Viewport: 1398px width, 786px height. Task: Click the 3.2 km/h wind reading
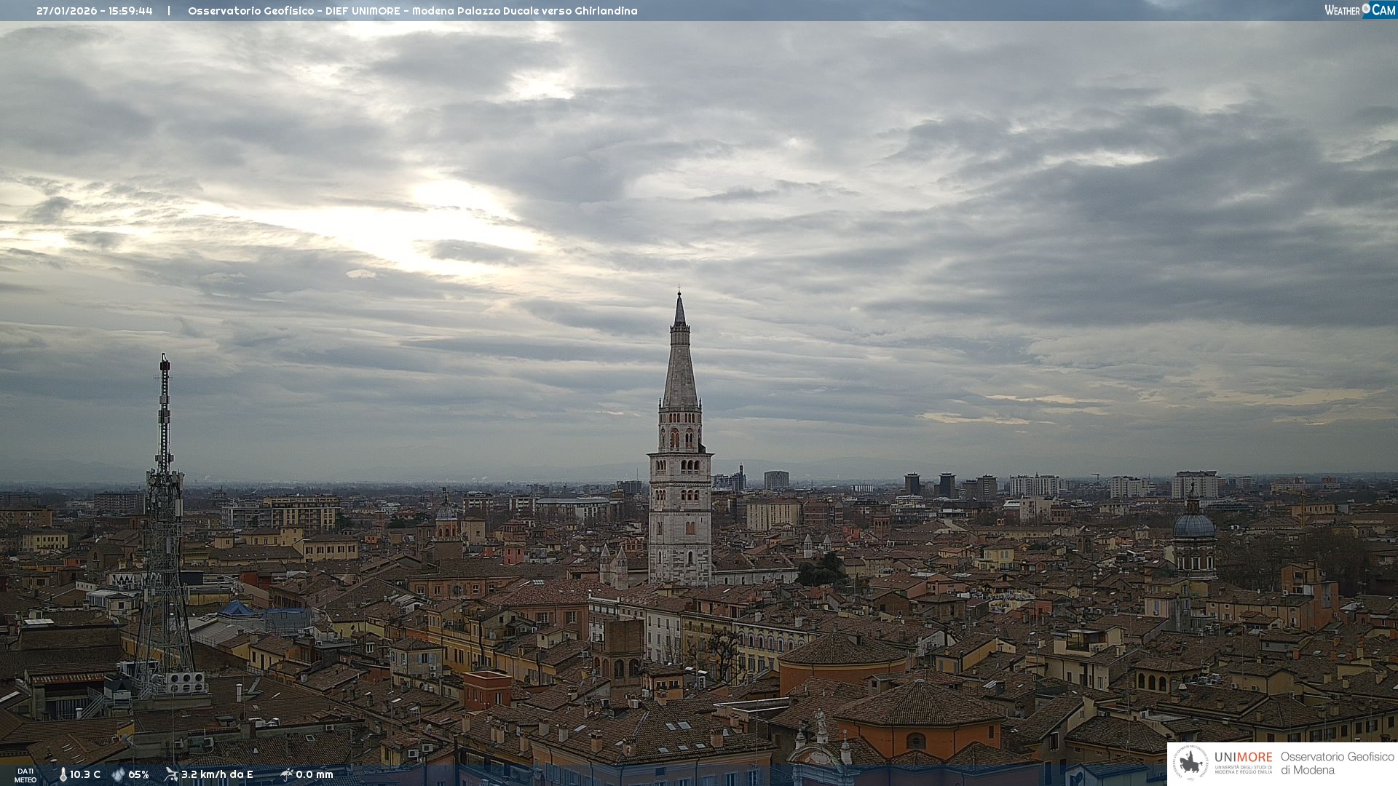point(217,774)
